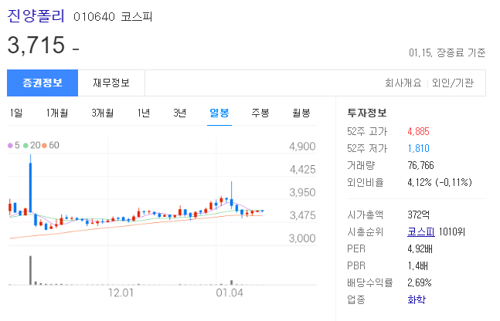Screen dimensions: 500x321
Task: Click the current price 3,715
Action: [36, 45]
